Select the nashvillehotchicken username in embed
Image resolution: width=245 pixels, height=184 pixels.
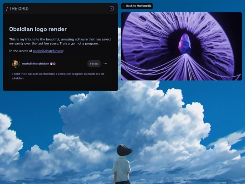pyautogui.click(x=35, y=64)
